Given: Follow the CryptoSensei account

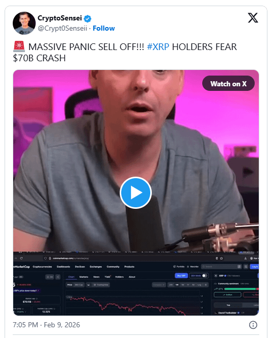Looking at the screenshot, I should 104,28.
